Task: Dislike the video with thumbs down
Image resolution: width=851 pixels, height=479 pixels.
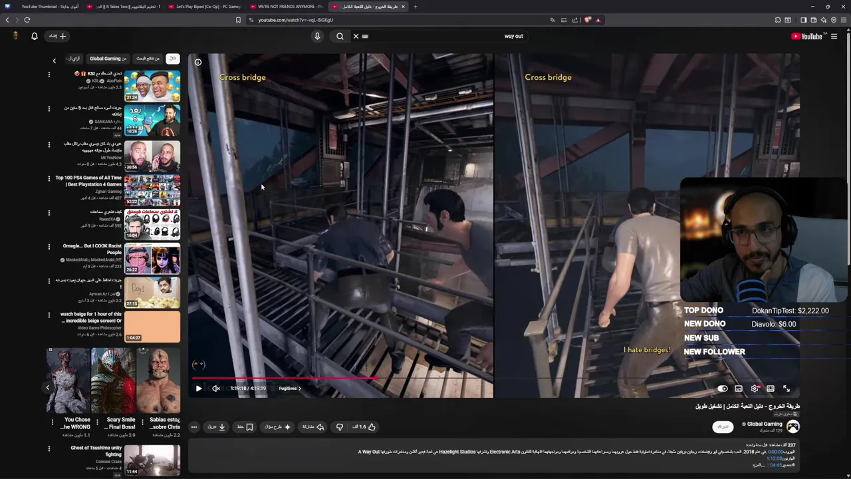Action: (340, 427)
